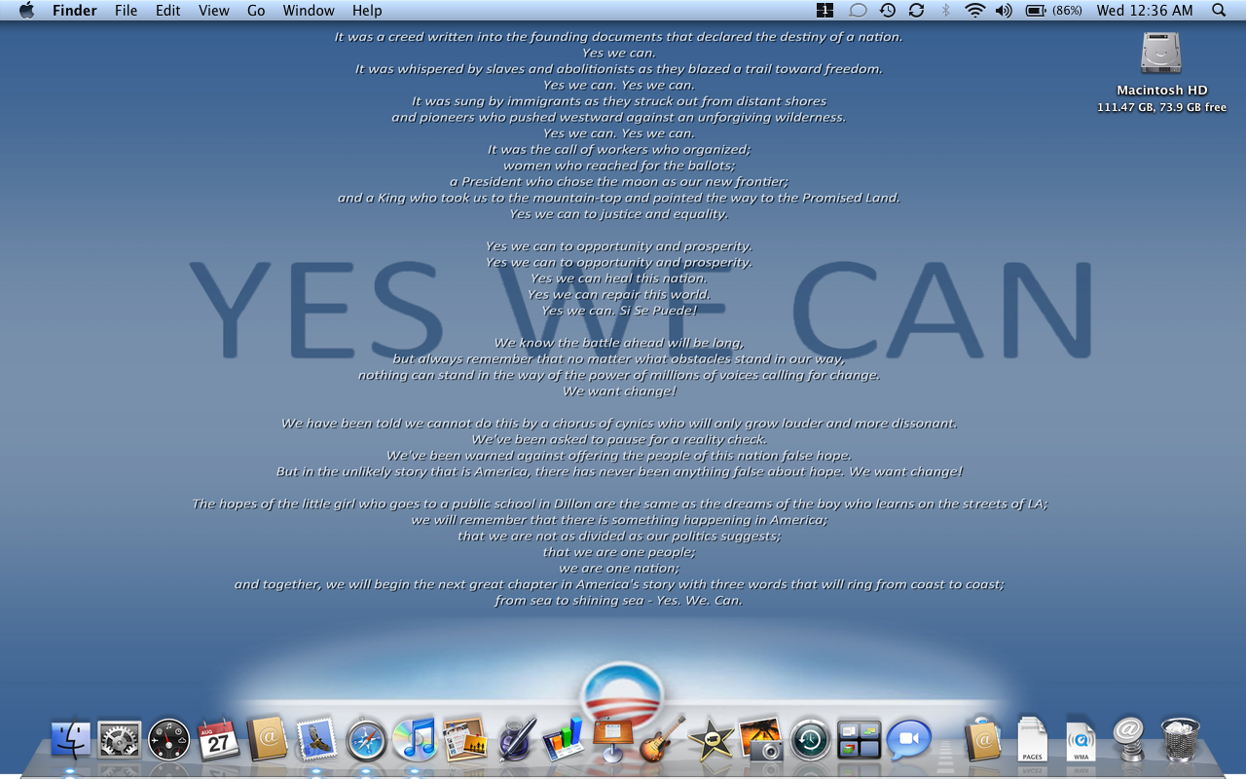The height and width of the screenshot is (779, 1246).
Task: Open the PAGES file in Dock
Action: [x=1032, y=740]
